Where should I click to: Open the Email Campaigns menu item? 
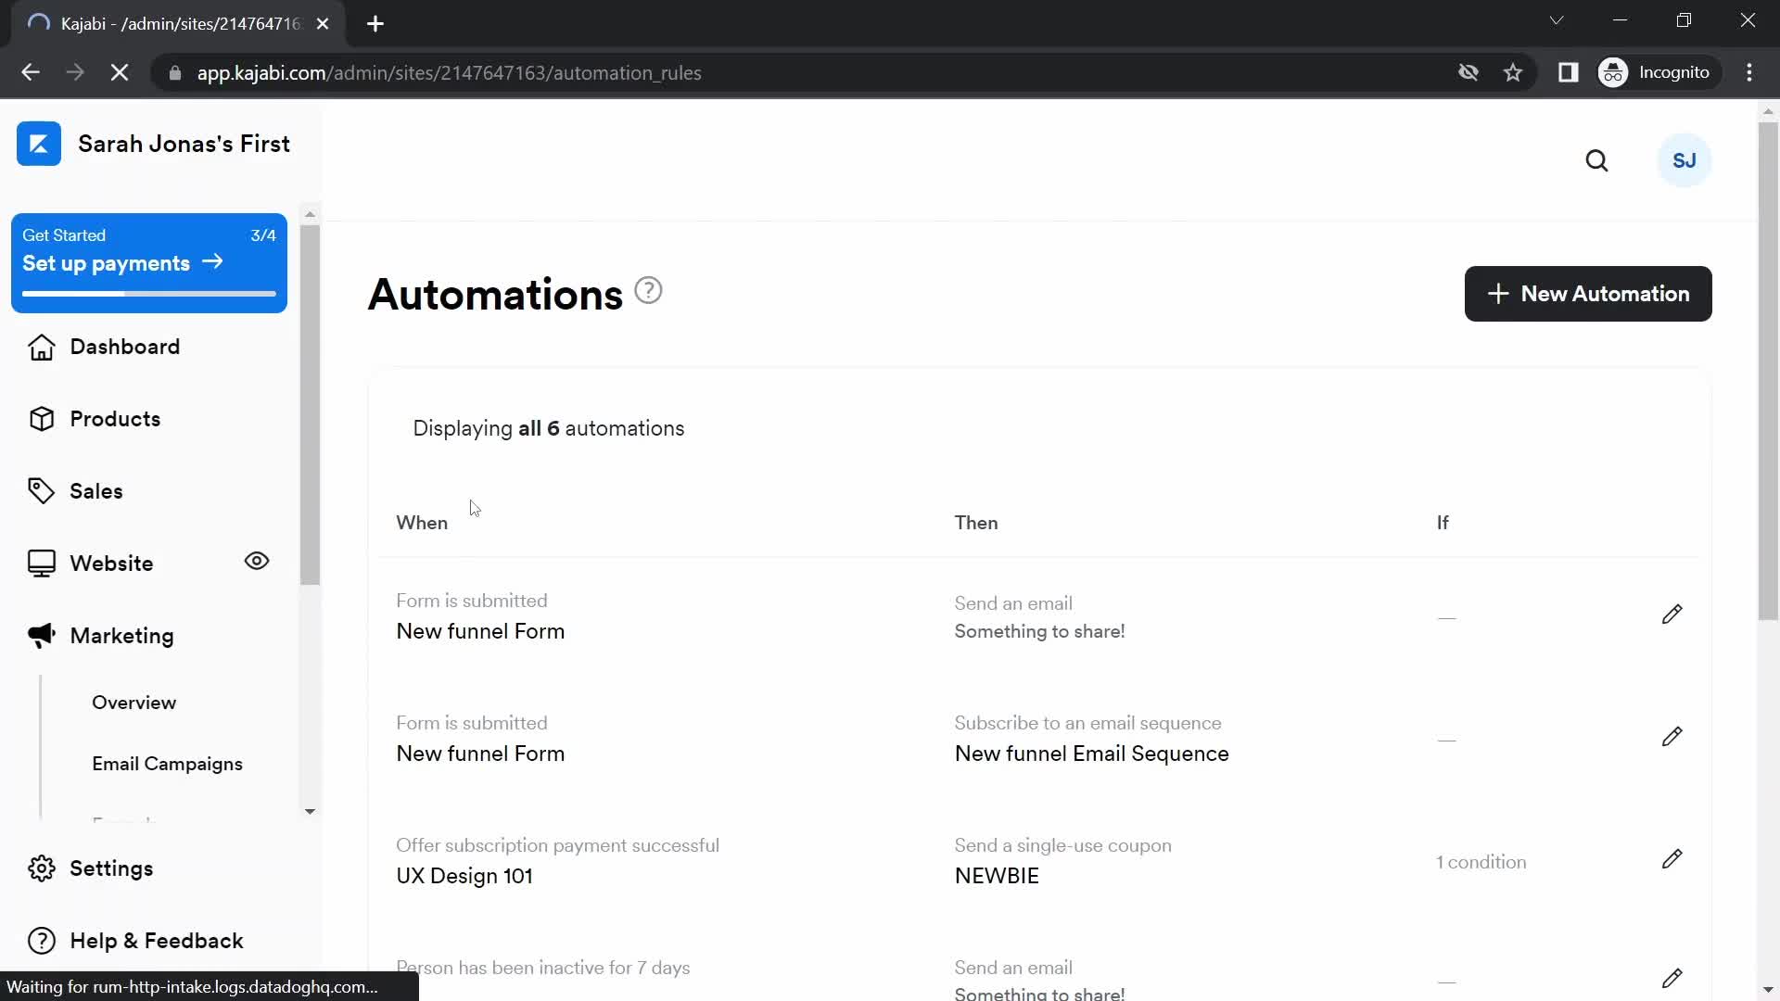click(x=166, y=763)
